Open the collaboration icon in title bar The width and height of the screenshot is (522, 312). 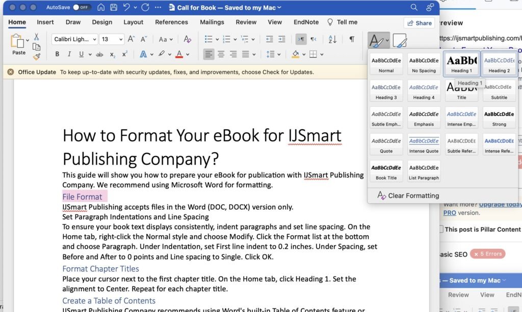point(430,7)
